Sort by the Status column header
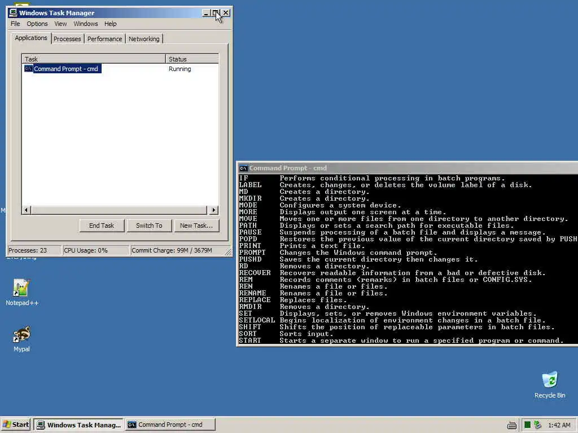 192,59
